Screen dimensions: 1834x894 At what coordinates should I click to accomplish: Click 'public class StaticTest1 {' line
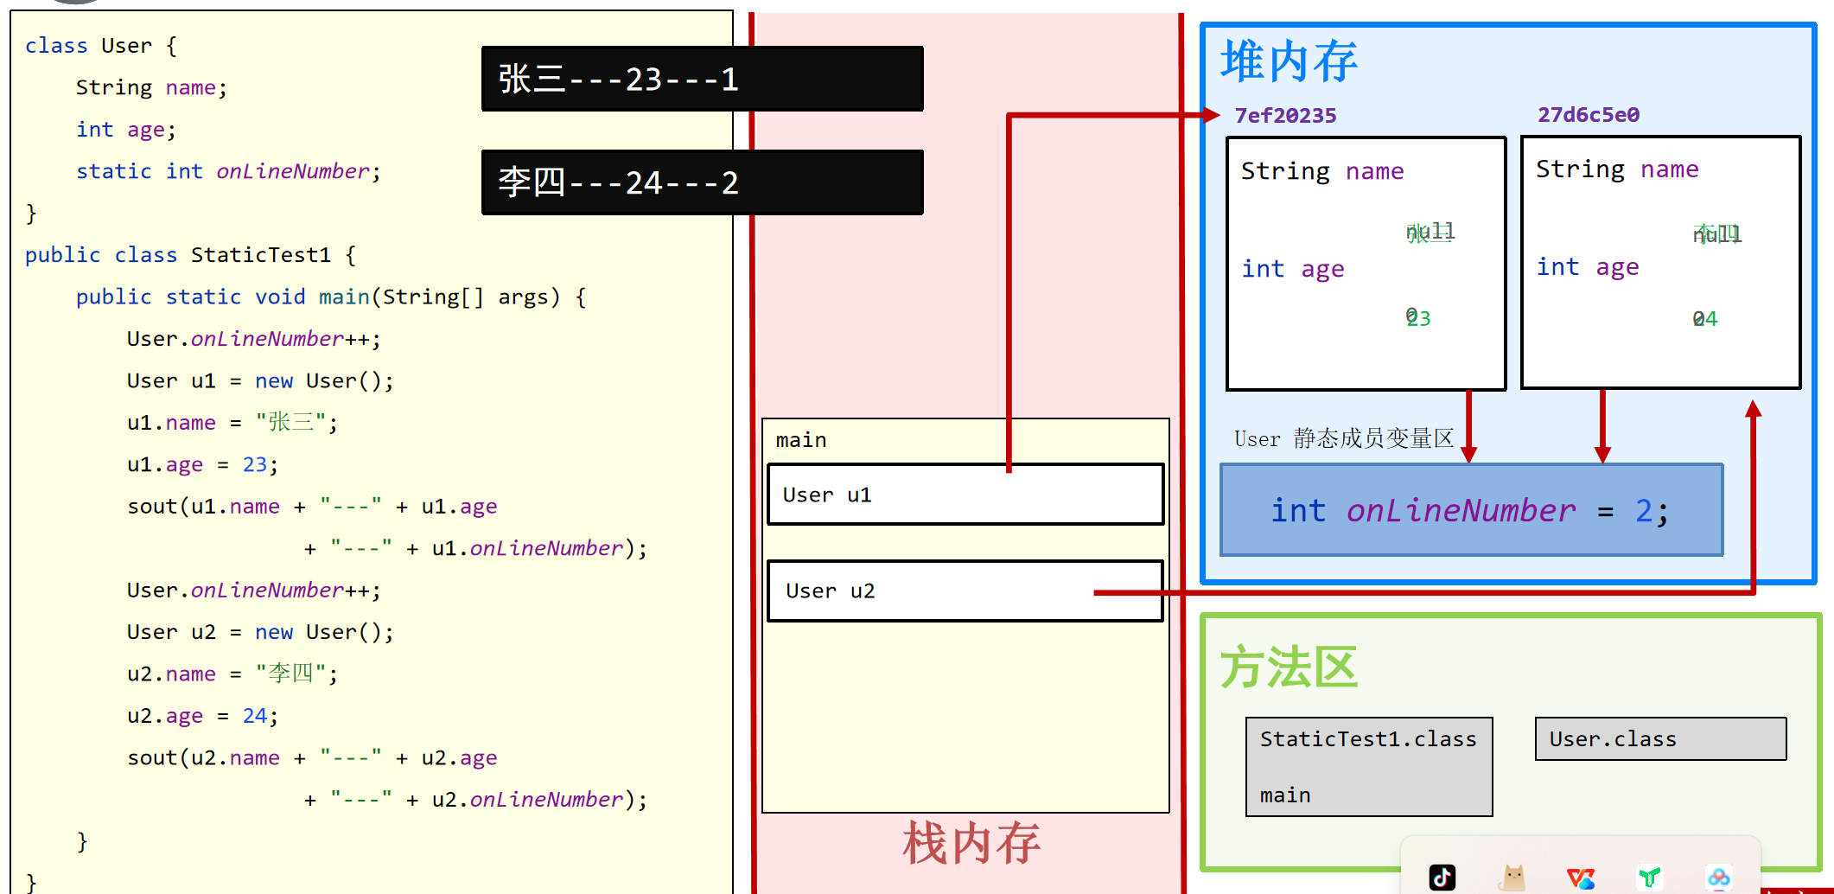190,255
